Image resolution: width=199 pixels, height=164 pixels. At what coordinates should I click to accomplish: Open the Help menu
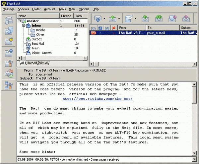pyautogui.click(x=96, y=9)
